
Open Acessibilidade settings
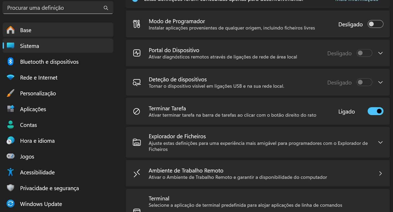tap(58, 172)
